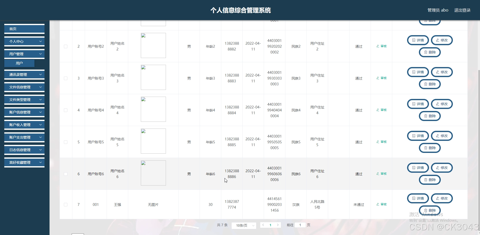Expand the 账户收入管理 sidebar menu
This screenshot has width=480, height=235.
[24, 125]
